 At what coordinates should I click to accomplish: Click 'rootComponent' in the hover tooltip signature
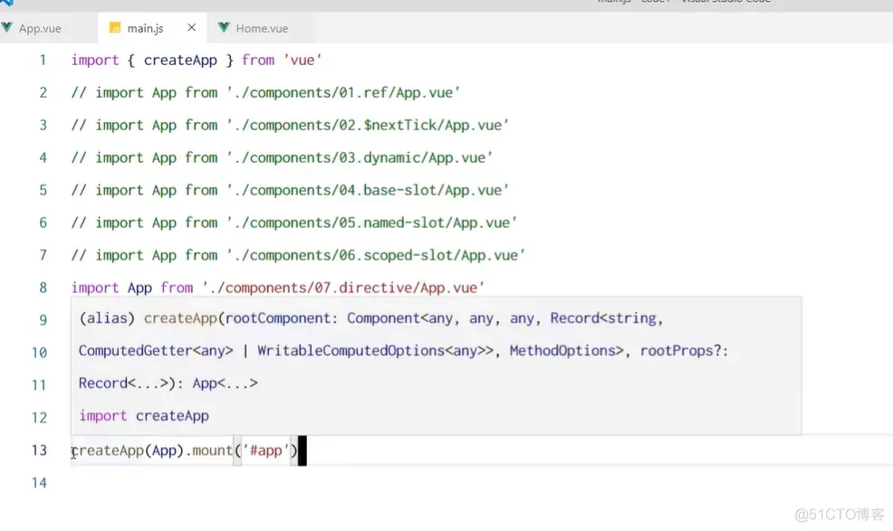278,318
